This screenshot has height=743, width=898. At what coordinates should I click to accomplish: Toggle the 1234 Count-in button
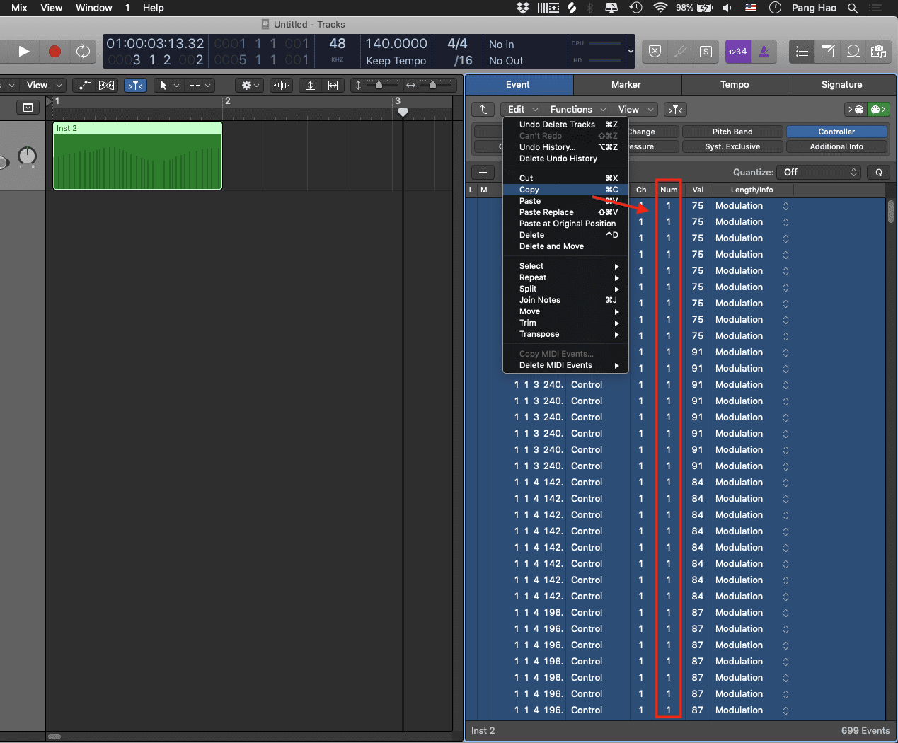point(738,52)
